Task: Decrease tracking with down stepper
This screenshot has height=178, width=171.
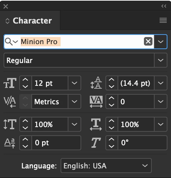Action: pyautogui.click(x=112, y=105)
